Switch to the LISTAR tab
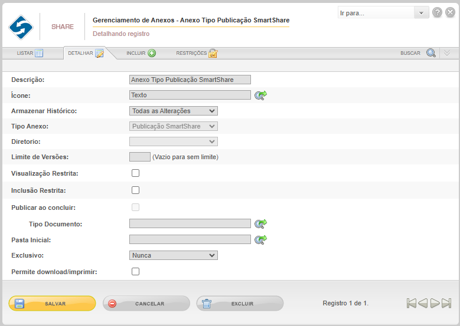Screen dimensions: 460x326 click(x=30, y=53)
